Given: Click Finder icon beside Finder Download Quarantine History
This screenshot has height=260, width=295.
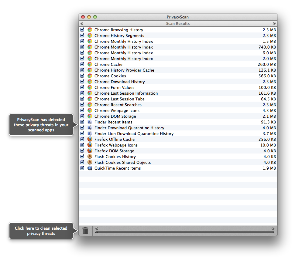Looking at the screenshot, I should (90, 128).
